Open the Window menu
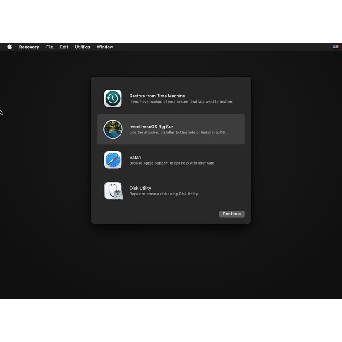 coord(105,47)
